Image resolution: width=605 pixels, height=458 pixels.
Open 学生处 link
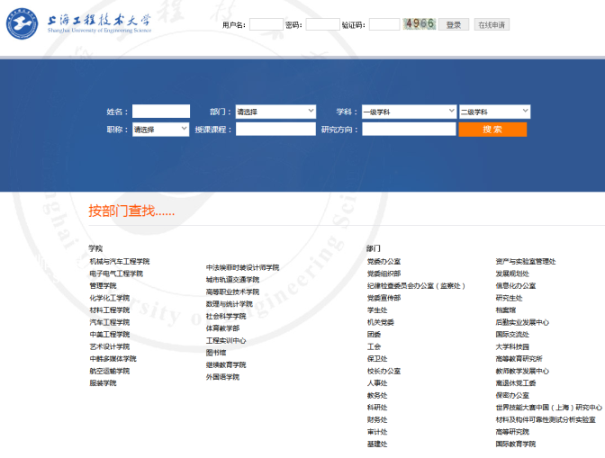[x=377, y=310]
